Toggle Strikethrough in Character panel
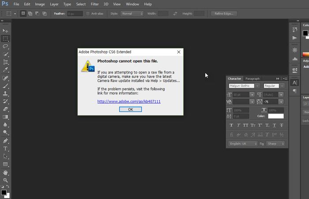The height and width of the screenshot is (199, 309). [x=282, y=125]
